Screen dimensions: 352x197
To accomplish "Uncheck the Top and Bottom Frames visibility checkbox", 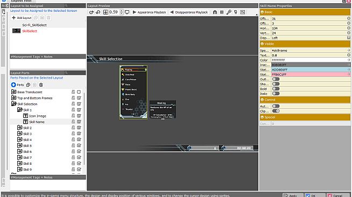I will (x=79, y=98).
